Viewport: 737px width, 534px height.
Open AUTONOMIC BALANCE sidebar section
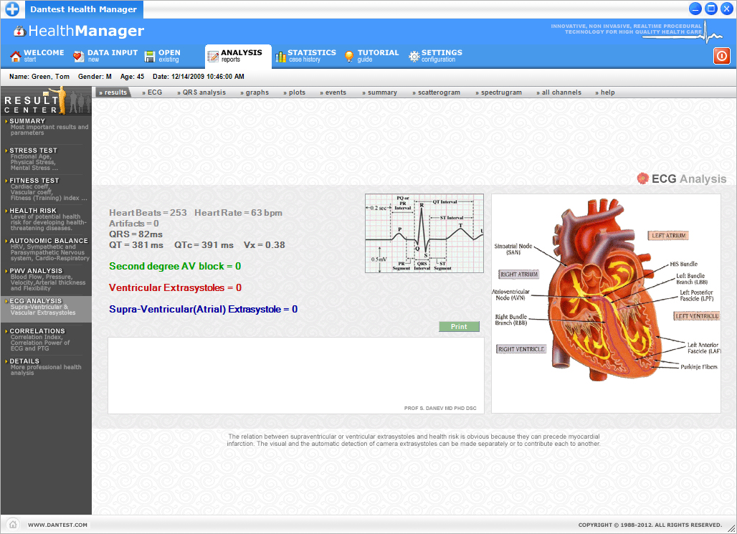point(46,249)
